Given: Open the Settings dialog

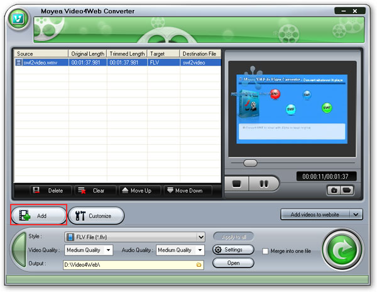Looking at the screenshot, I should coord(234,250).
